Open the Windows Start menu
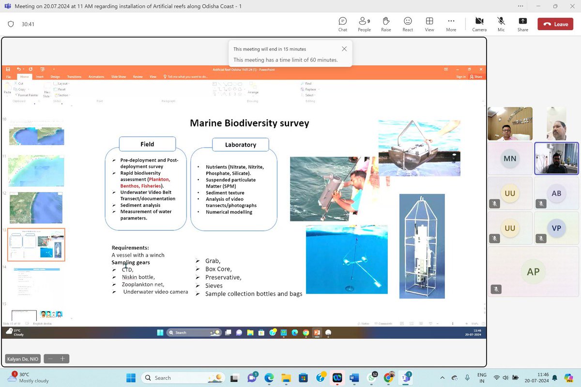 coord(131,377)
